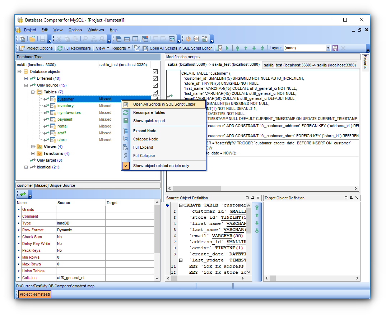The height and width of the screenshot is (315, 386).
Task: Click the Full Recompare button
Action: (x=74, y=48)
